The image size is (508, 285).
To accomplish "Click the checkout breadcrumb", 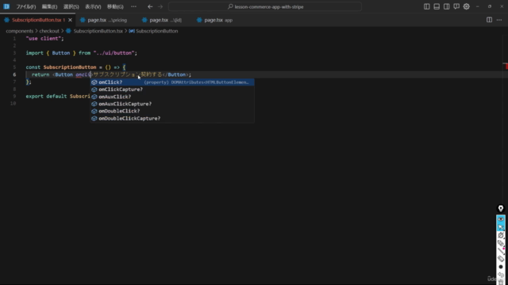I will 49,31.
